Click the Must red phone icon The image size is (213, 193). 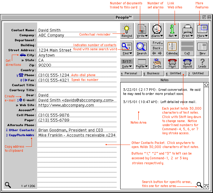click(x=172, y=63)
